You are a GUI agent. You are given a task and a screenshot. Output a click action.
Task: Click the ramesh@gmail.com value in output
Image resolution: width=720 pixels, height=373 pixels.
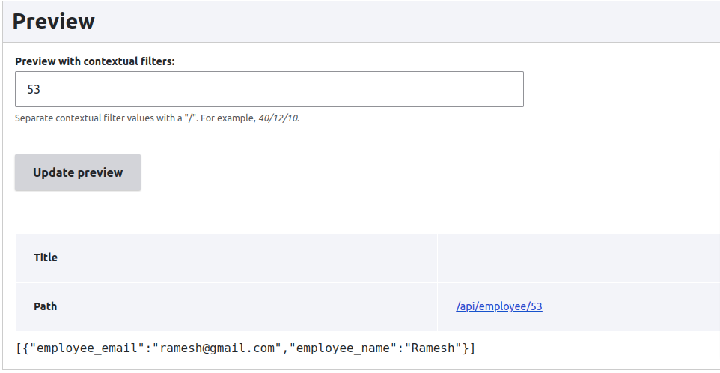point(217,348)
